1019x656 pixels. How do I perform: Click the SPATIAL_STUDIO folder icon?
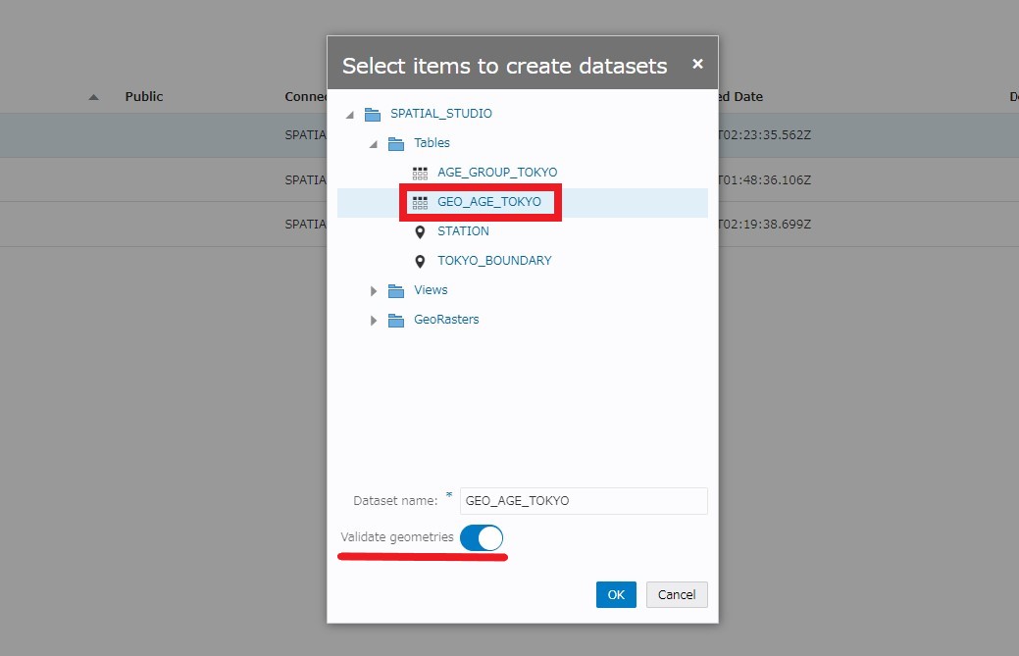click(x=373, y=114)
